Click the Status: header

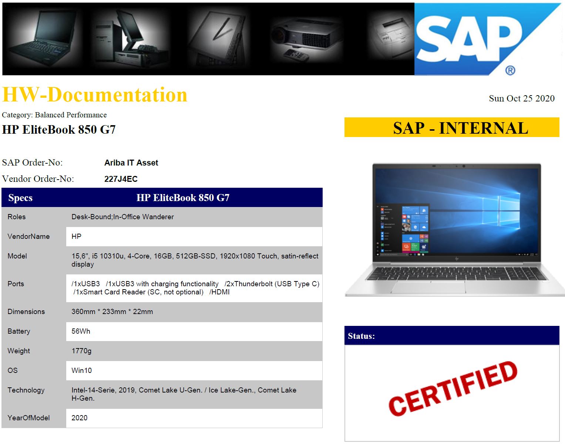click(x=361, y=336)
